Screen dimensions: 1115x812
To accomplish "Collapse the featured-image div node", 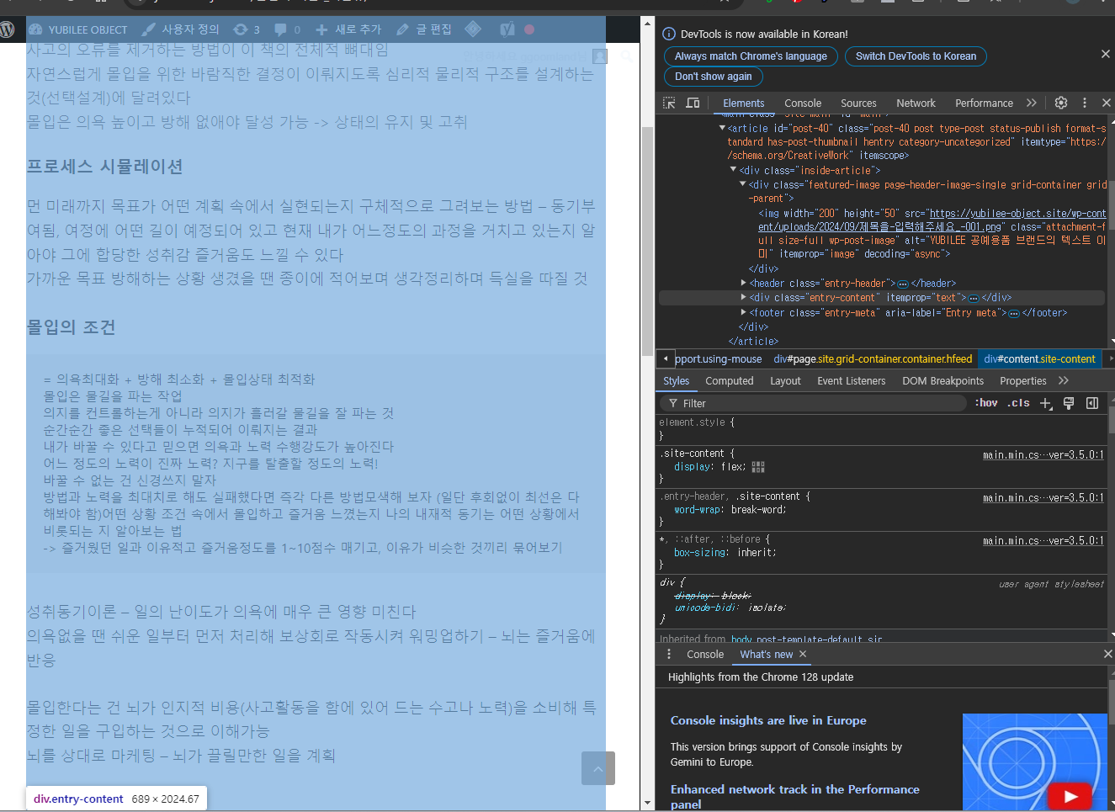I will [x=743, y=184].
